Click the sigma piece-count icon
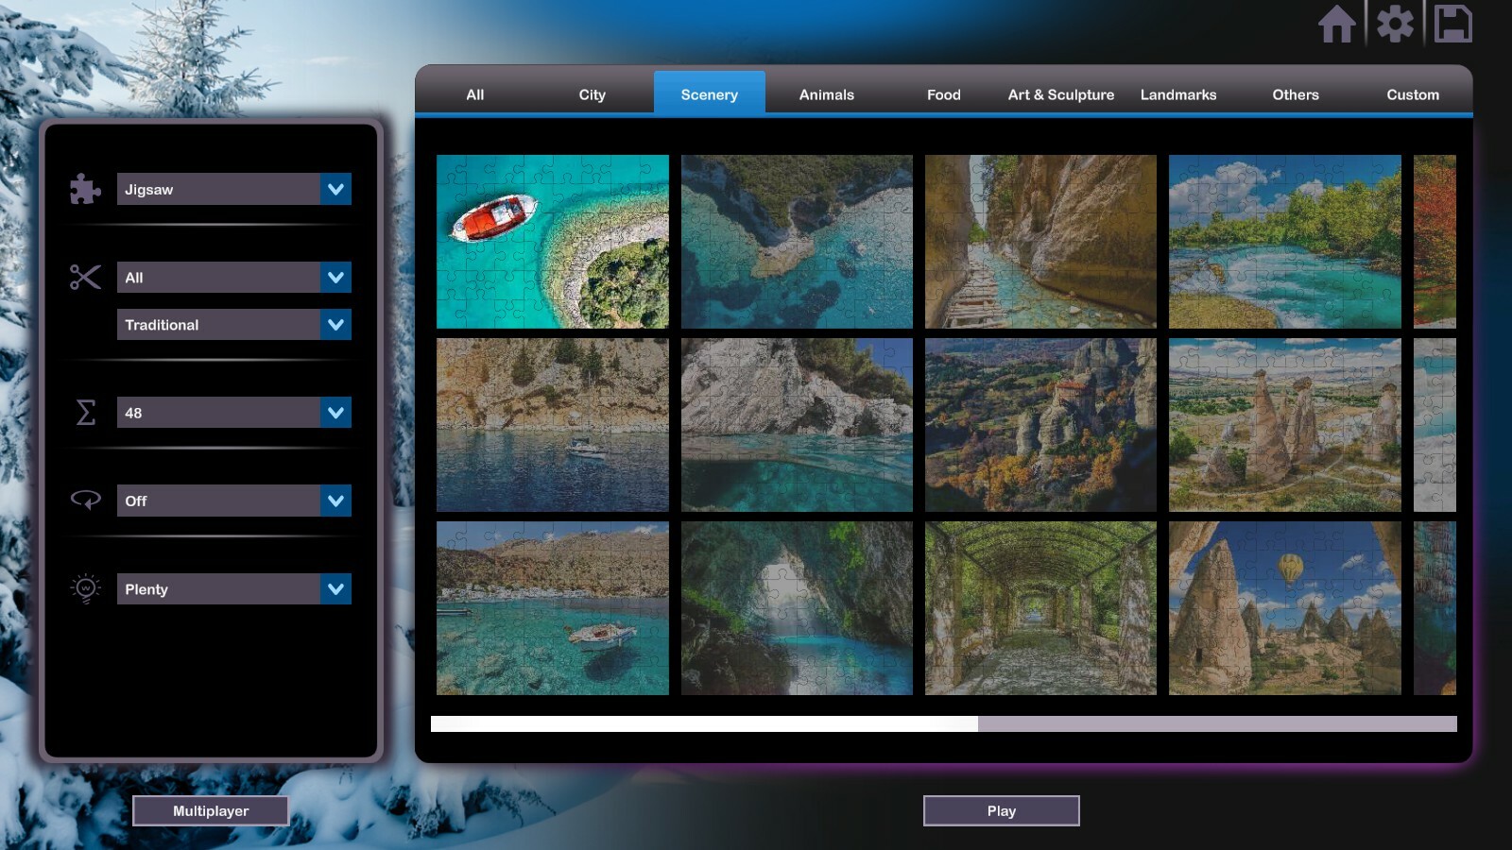Screen dimensions: 1512x850 (84, 412)
